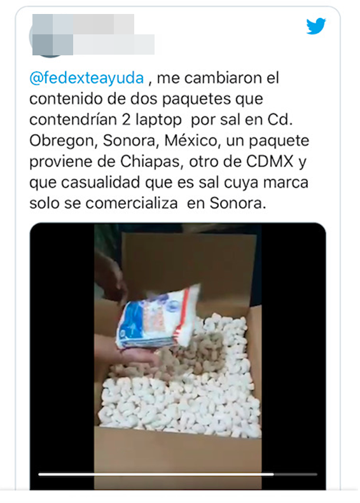Screen dimensions: 360x503
Task: Click the phrase "2 laptop" in the tweet
Action: point(152,120)
